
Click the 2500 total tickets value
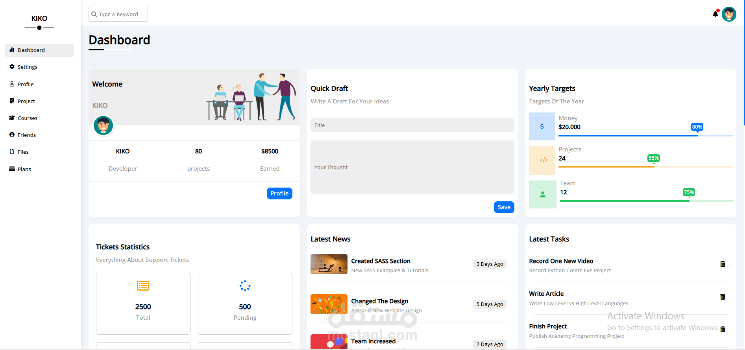[x=143, y=307]
